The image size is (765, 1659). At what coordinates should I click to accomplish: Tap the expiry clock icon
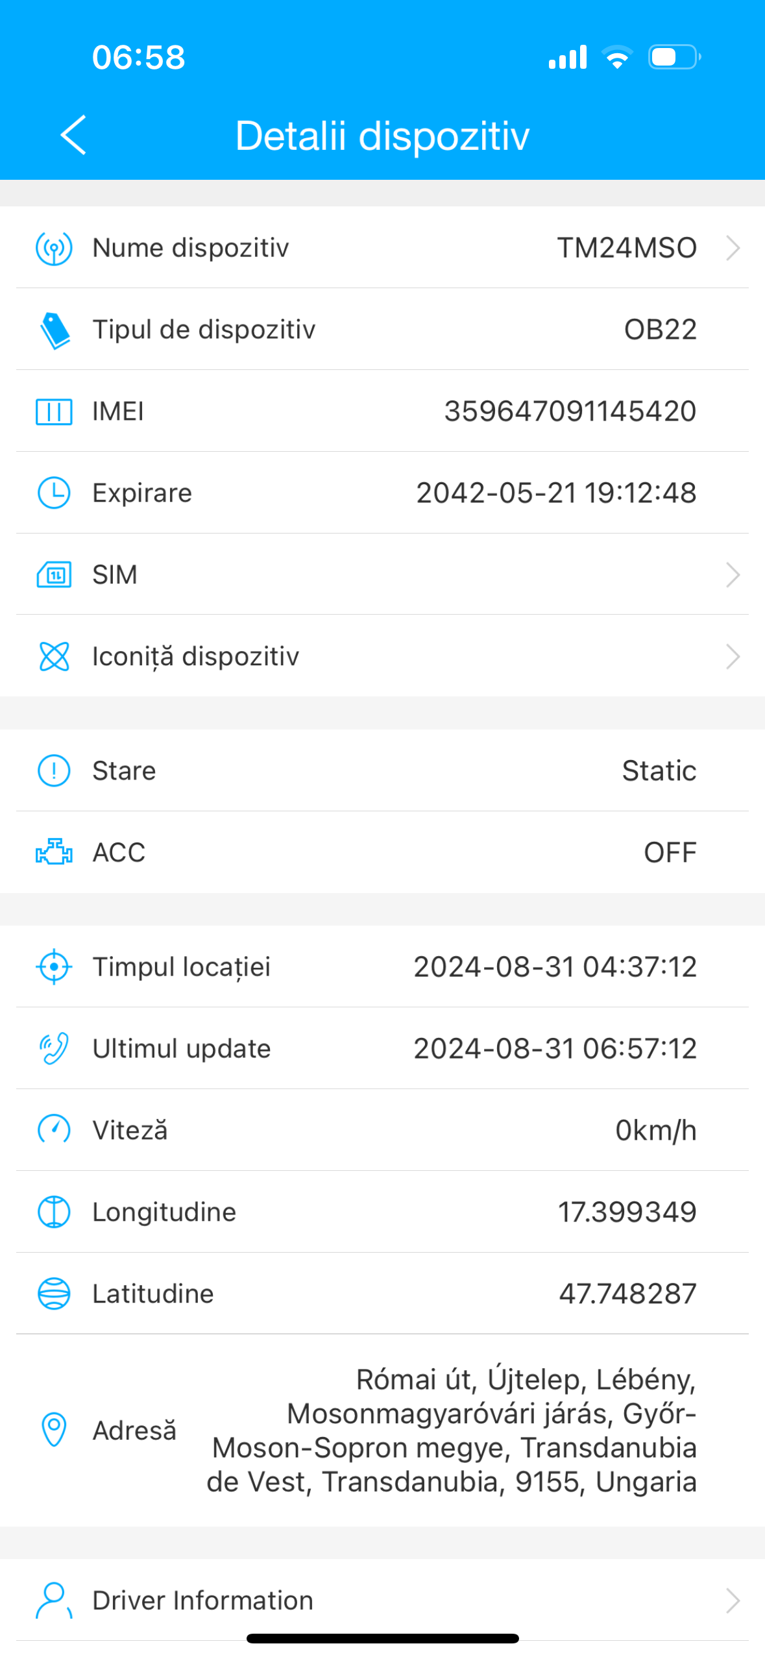[x=54, y=493]
